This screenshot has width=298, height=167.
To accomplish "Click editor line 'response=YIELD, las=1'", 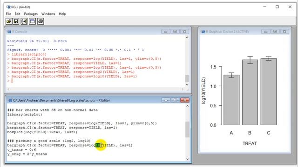I will pyautogui.click(x=62, y=128).
